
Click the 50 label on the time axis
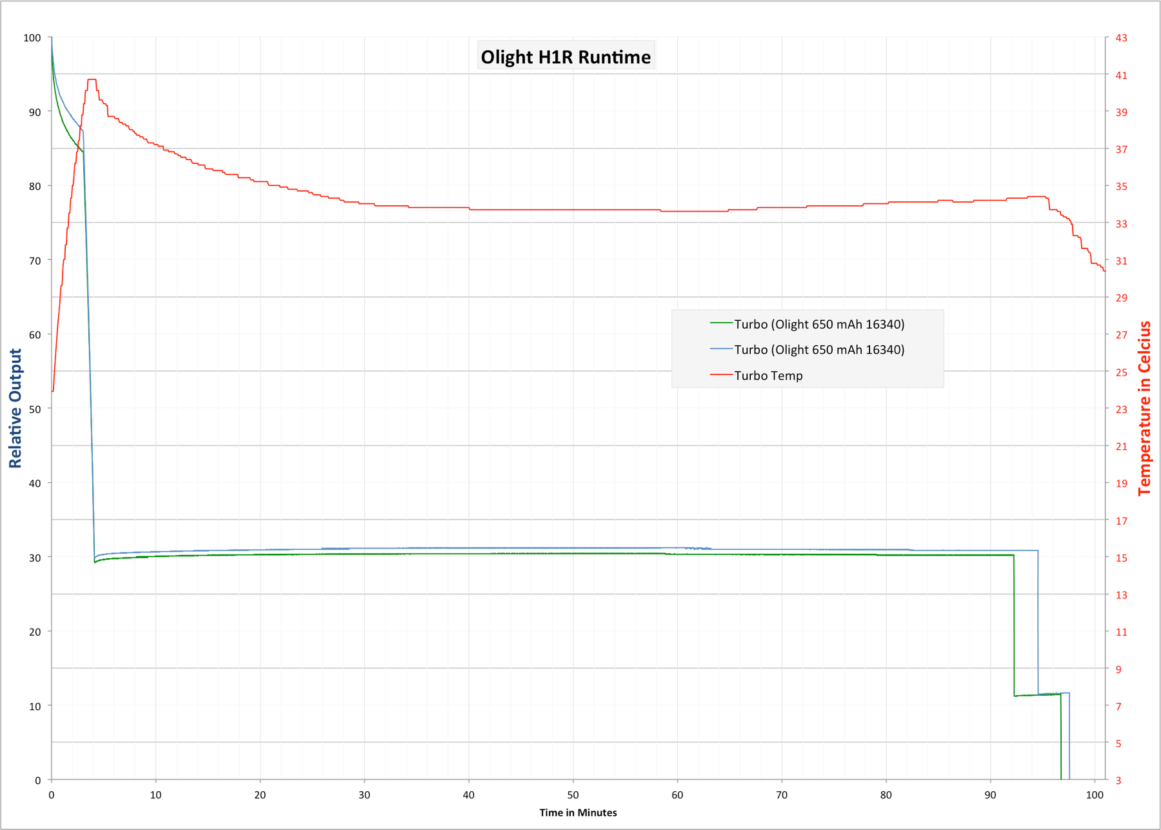click(573, 795)
